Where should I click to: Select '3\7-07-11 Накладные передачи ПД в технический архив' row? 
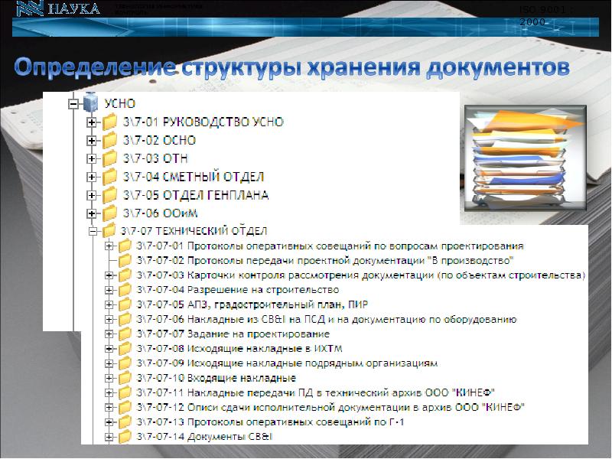pyautogui.click(x=316, y=393)
